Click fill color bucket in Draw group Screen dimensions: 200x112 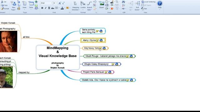coord(112,5)
